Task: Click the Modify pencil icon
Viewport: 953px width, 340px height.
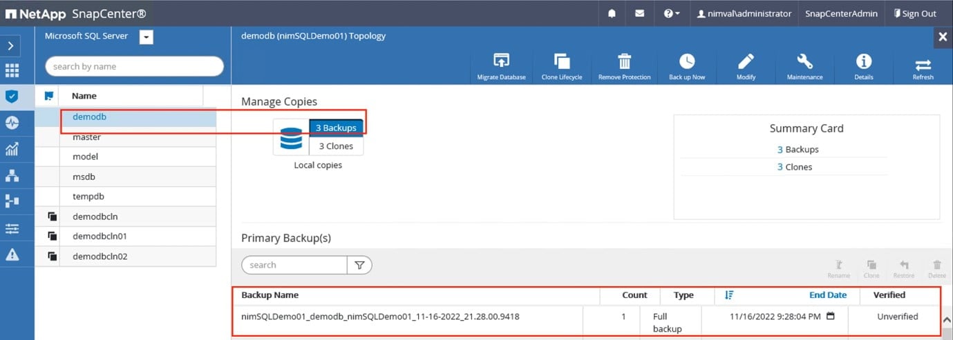Action: pos(745,62)
